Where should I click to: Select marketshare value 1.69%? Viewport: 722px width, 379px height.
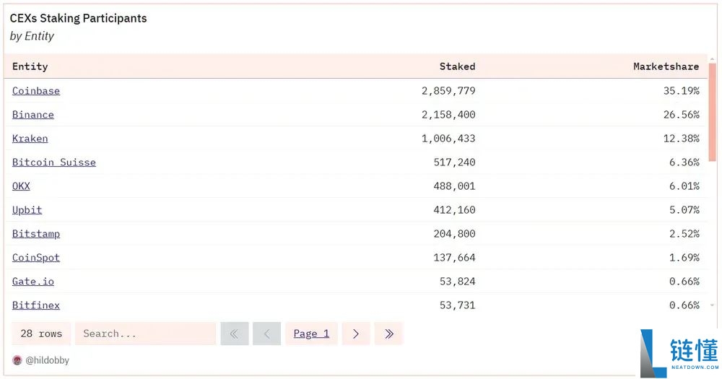click(x=684, y=258)
